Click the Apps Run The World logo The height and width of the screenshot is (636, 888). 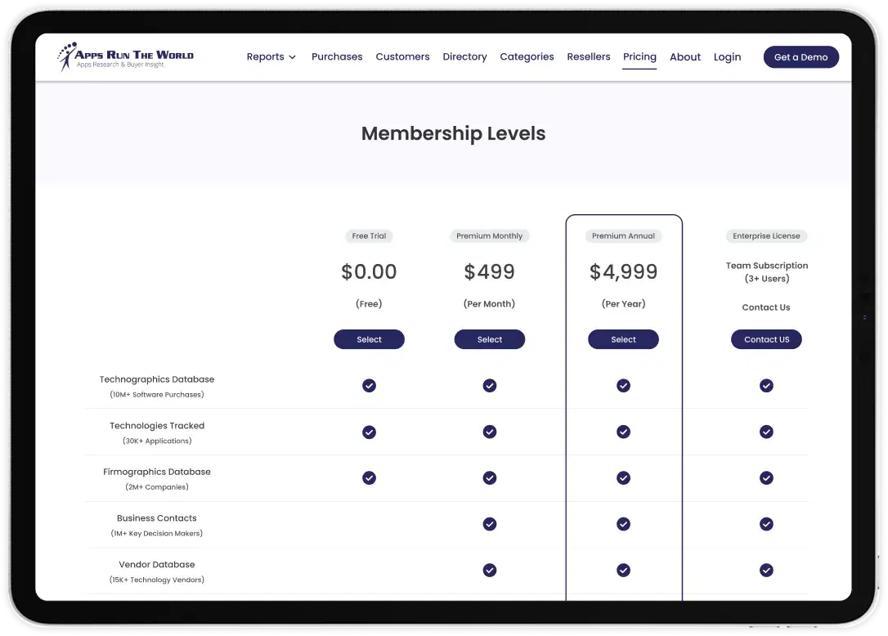(125, 56)
